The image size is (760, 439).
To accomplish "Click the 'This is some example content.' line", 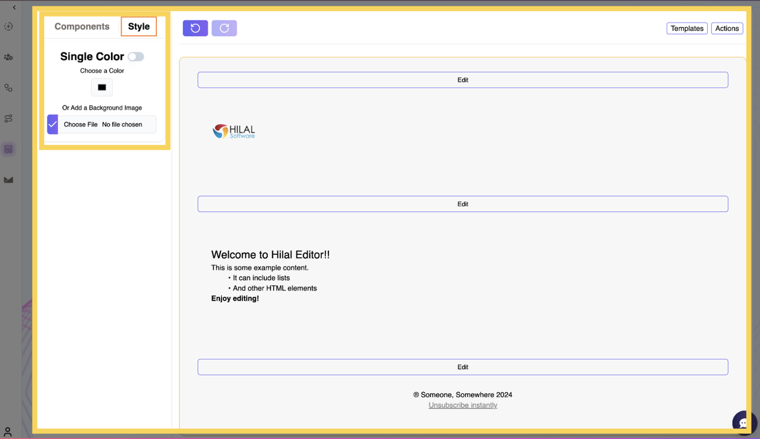I will pyautogui.click(x=260, y=267).
